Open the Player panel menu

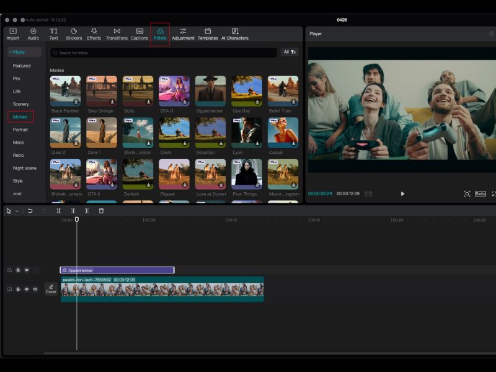(x=491, y=33)
